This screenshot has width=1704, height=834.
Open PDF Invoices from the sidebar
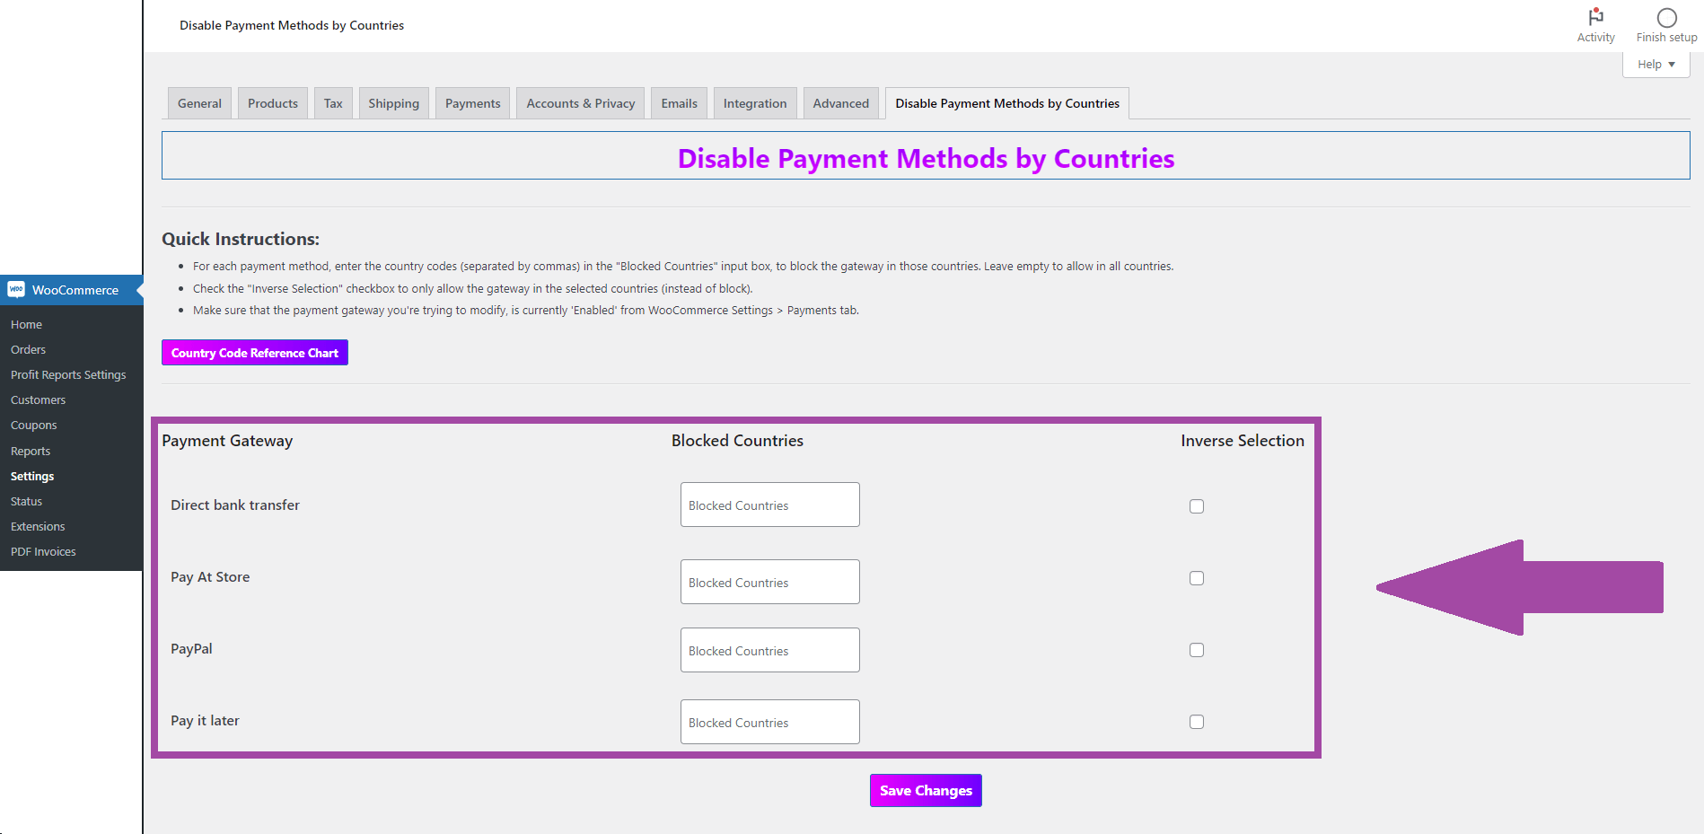[x=42, y=551]
